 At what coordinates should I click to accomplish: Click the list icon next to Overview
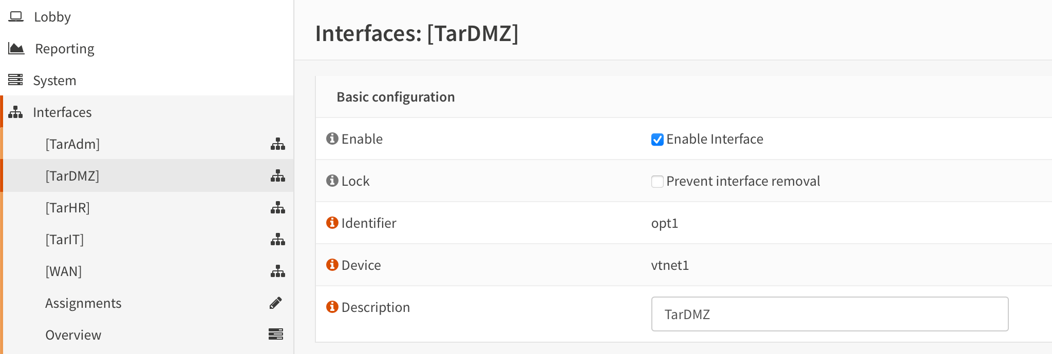(276, 335)
